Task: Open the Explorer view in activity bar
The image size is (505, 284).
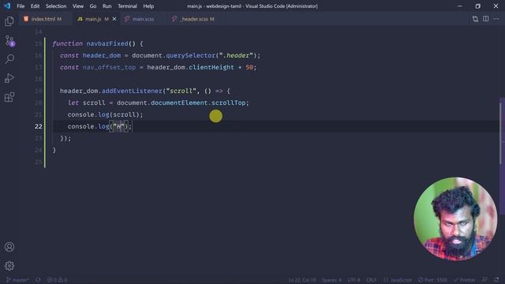Action: [9, 21]
